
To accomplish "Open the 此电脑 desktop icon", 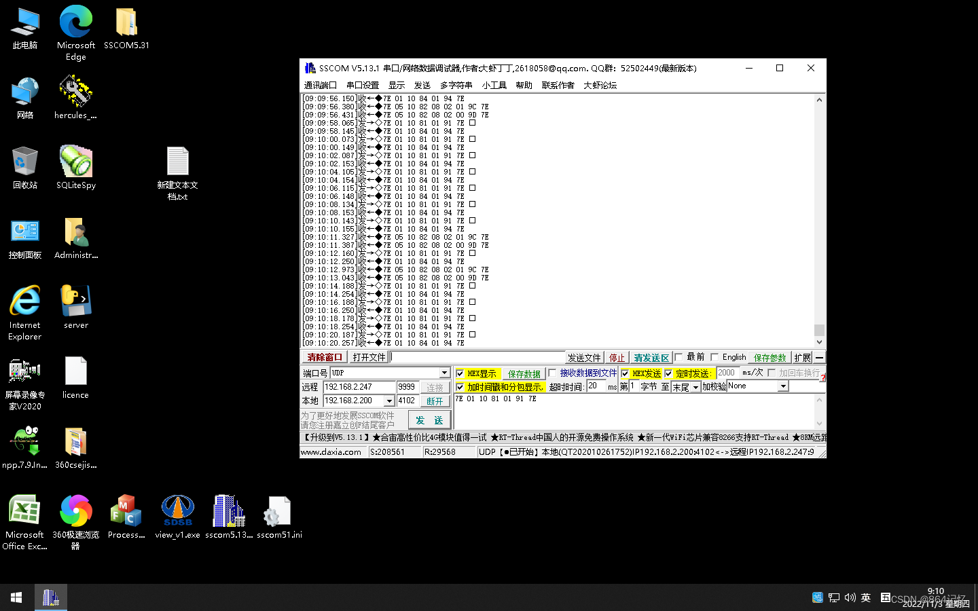I will tap(25, 29).
